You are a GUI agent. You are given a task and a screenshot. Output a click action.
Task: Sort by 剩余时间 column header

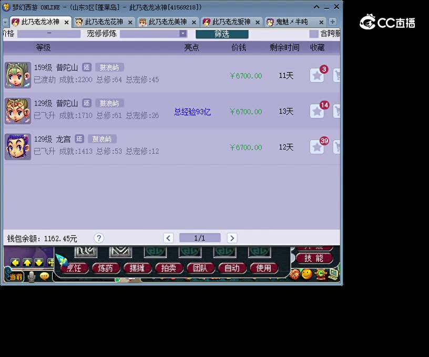click(x=284, y=48)
